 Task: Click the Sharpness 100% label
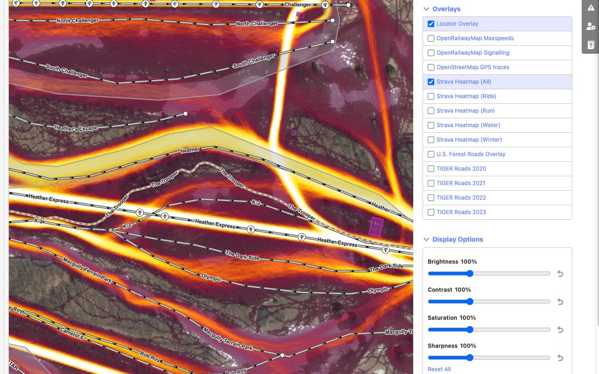tap(452, 346)
